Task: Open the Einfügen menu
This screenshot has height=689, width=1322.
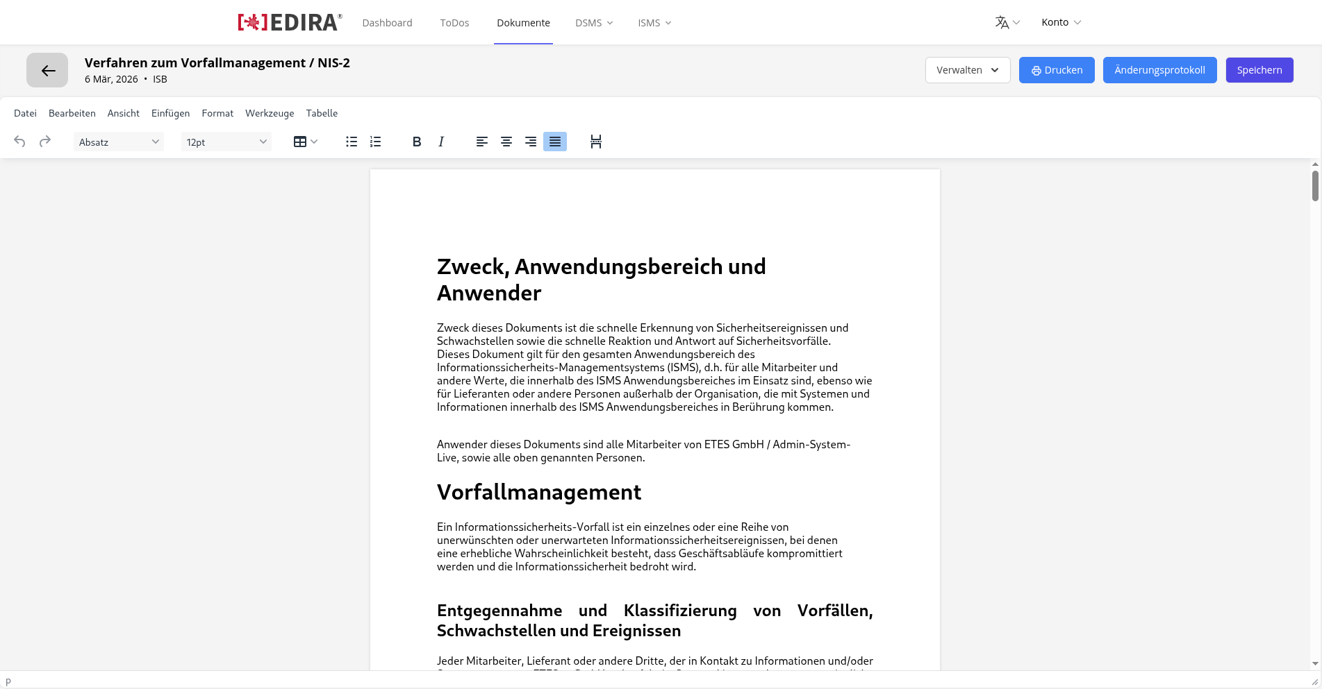Action: (x=170, y=113)
